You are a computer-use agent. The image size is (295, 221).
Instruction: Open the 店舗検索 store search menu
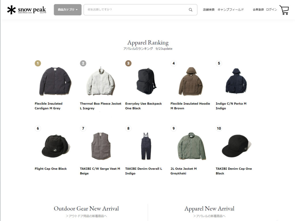point(209,9)
